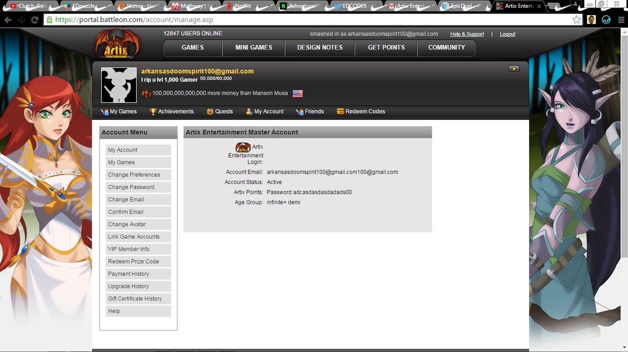Reload the page in browser toolbar
Image resolution: width=628 pixels, height=352 pixels.
35,20
